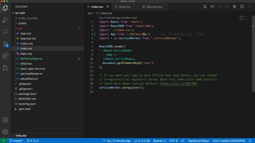Click the master branch indicator
This screenshot has width=255, height=143.
coord(16,141)
